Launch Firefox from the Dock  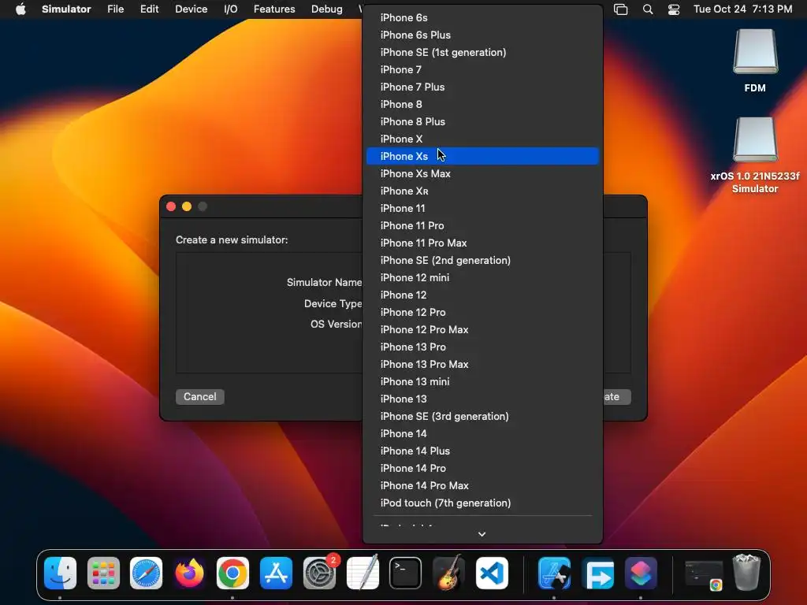pos(189,573)
